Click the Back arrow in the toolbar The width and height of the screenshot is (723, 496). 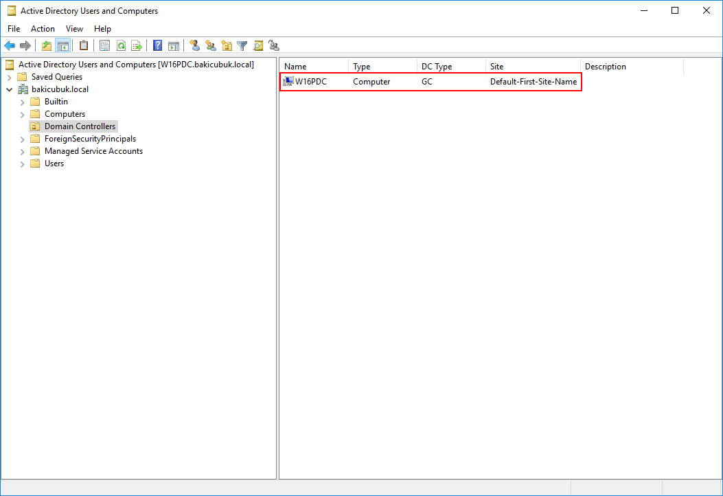(10, 45)
